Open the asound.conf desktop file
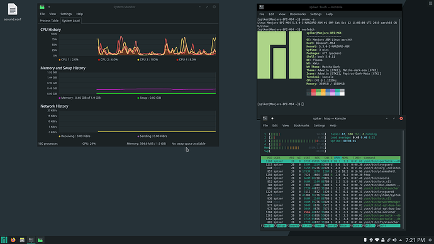Screen dimensions: 434x244 (13, 12)
